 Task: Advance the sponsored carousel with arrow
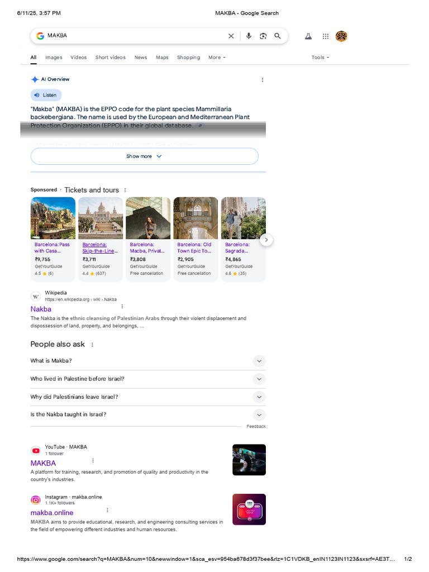click(266, 240)
